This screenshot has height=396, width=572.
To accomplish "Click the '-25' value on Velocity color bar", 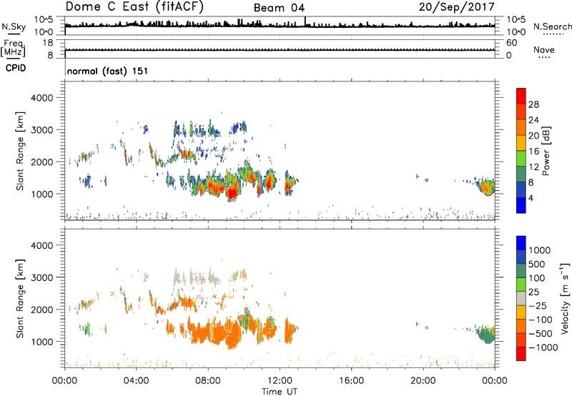I will [538, 306].
